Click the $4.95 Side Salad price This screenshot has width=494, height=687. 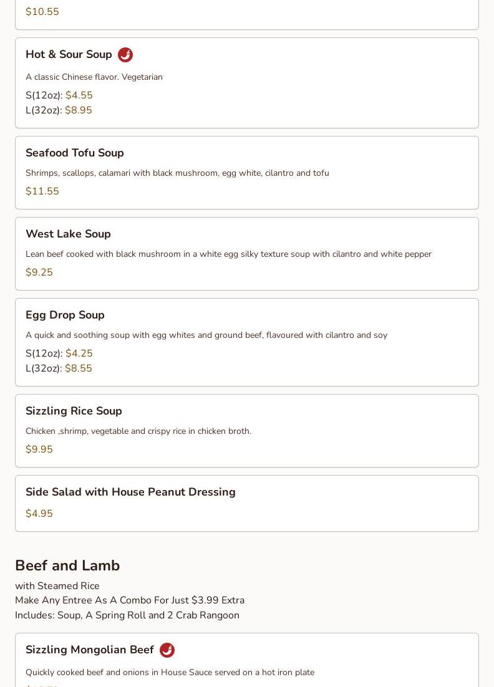(39, 514)
